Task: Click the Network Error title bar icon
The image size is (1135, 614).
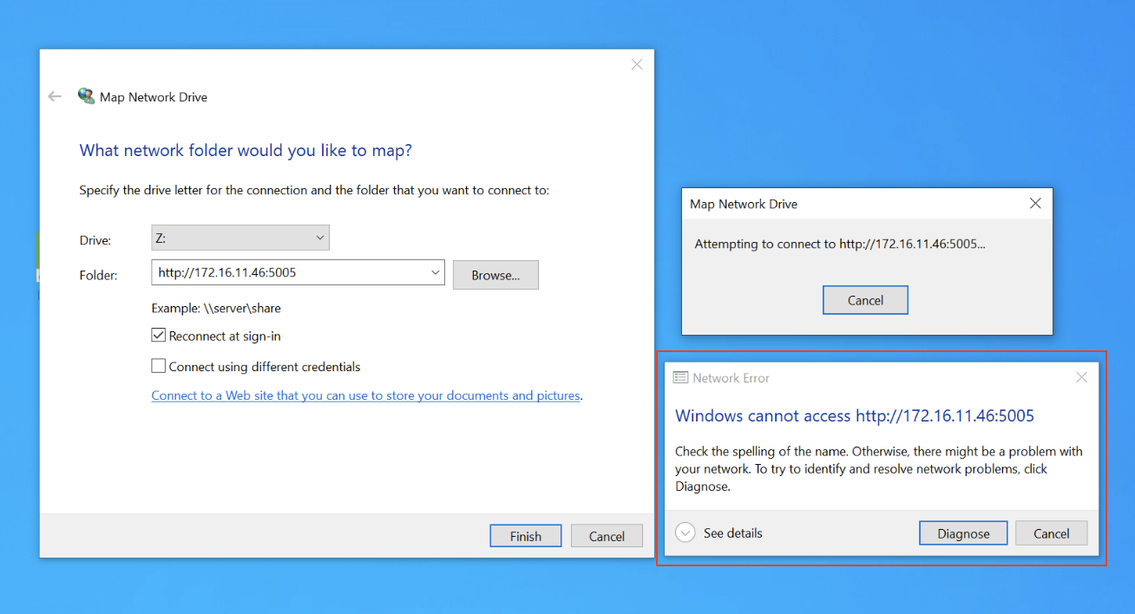Action: click(x=681, y=378)
